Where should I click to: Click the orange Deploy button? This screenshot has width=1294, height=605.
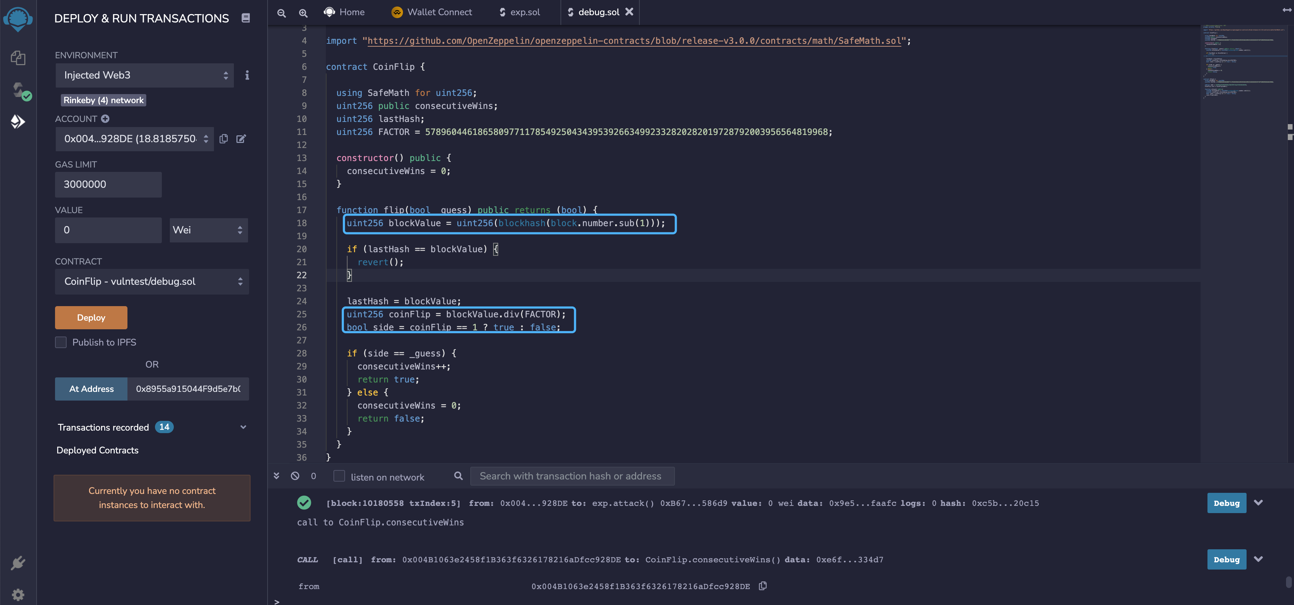[91, 318]
